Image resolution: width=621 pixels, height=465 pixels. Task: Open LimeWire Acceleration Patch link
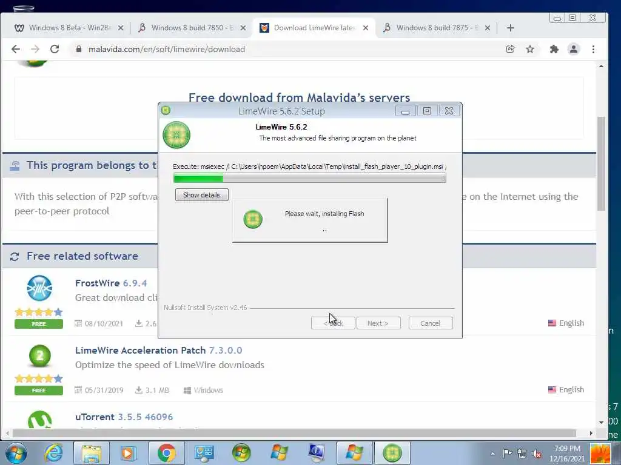[158, 351]
